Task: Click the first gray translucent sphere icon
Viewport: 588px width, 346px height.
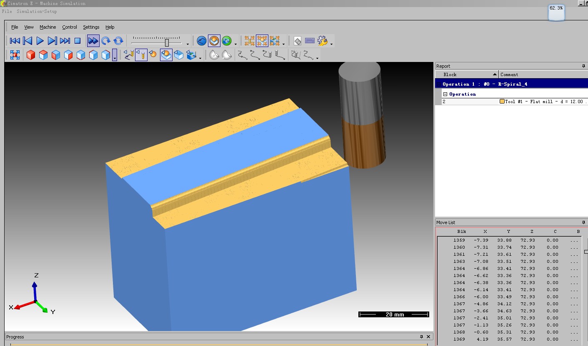Action: click(x=214, y=55)
